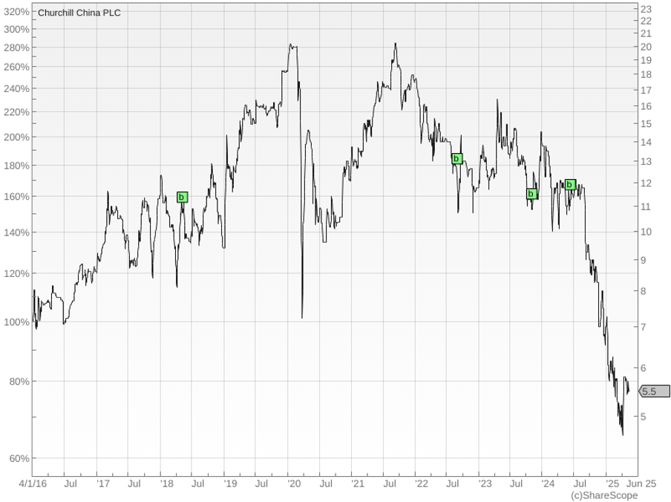
Task: Click price 13 on right axis
Action: coord(647,162)
